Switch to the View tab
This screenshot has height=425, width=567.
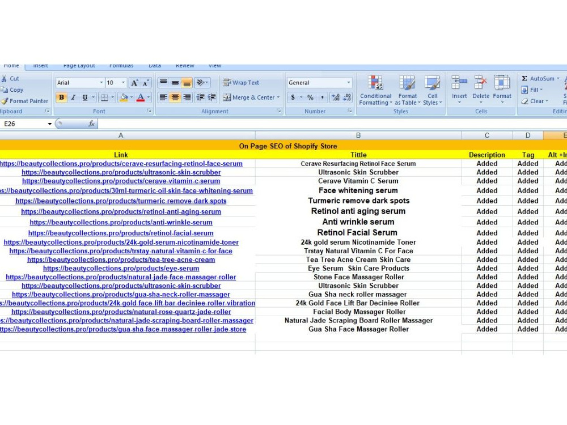pos(215,66)
